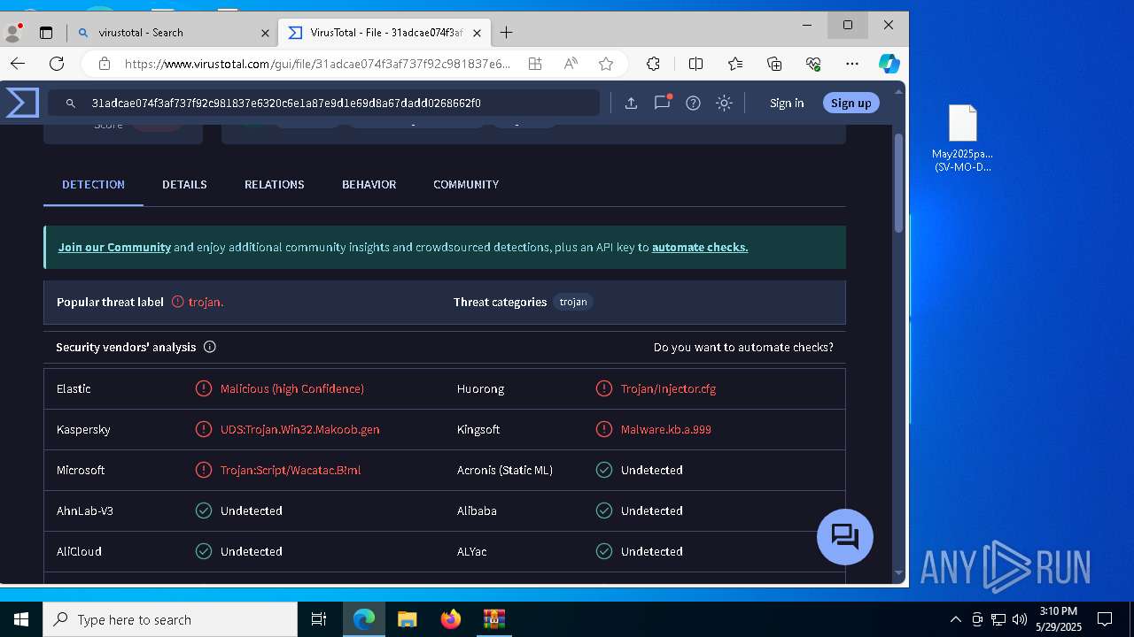This screenshot has height=637, width=1134.
Task: Open Task View on taskbar
Action: point(319,619)
